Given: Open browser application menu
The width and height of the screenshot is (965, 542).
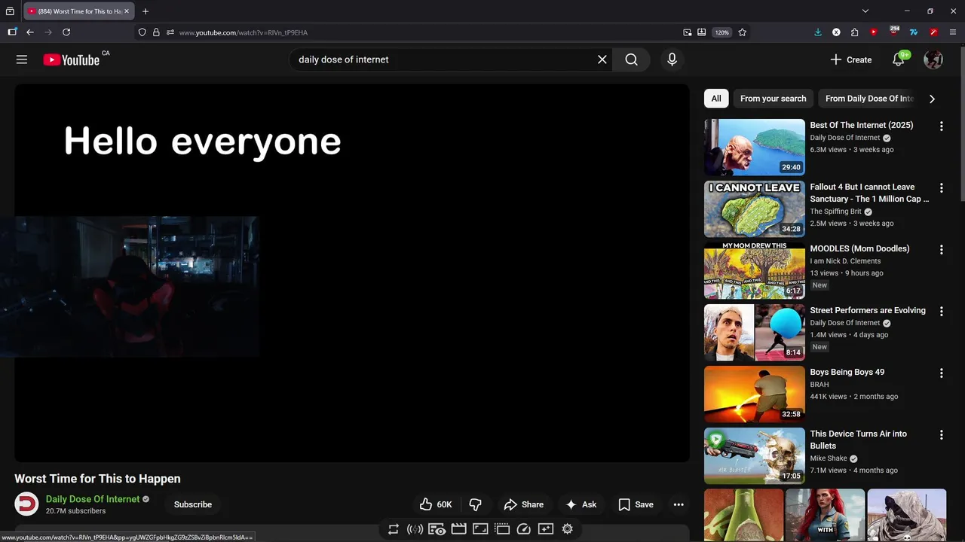Looking at the screenshot, I should (x=953, y=32).
